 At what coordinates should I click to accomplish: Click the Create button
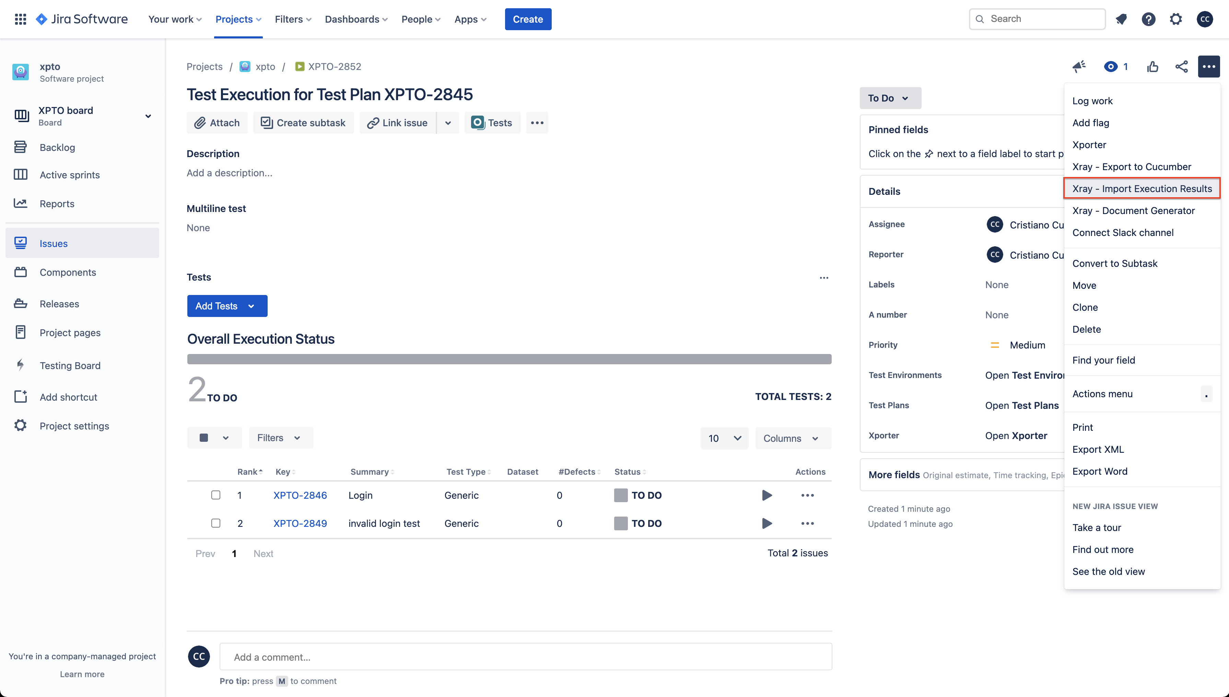pyautogui.click(x=528, y=19)
